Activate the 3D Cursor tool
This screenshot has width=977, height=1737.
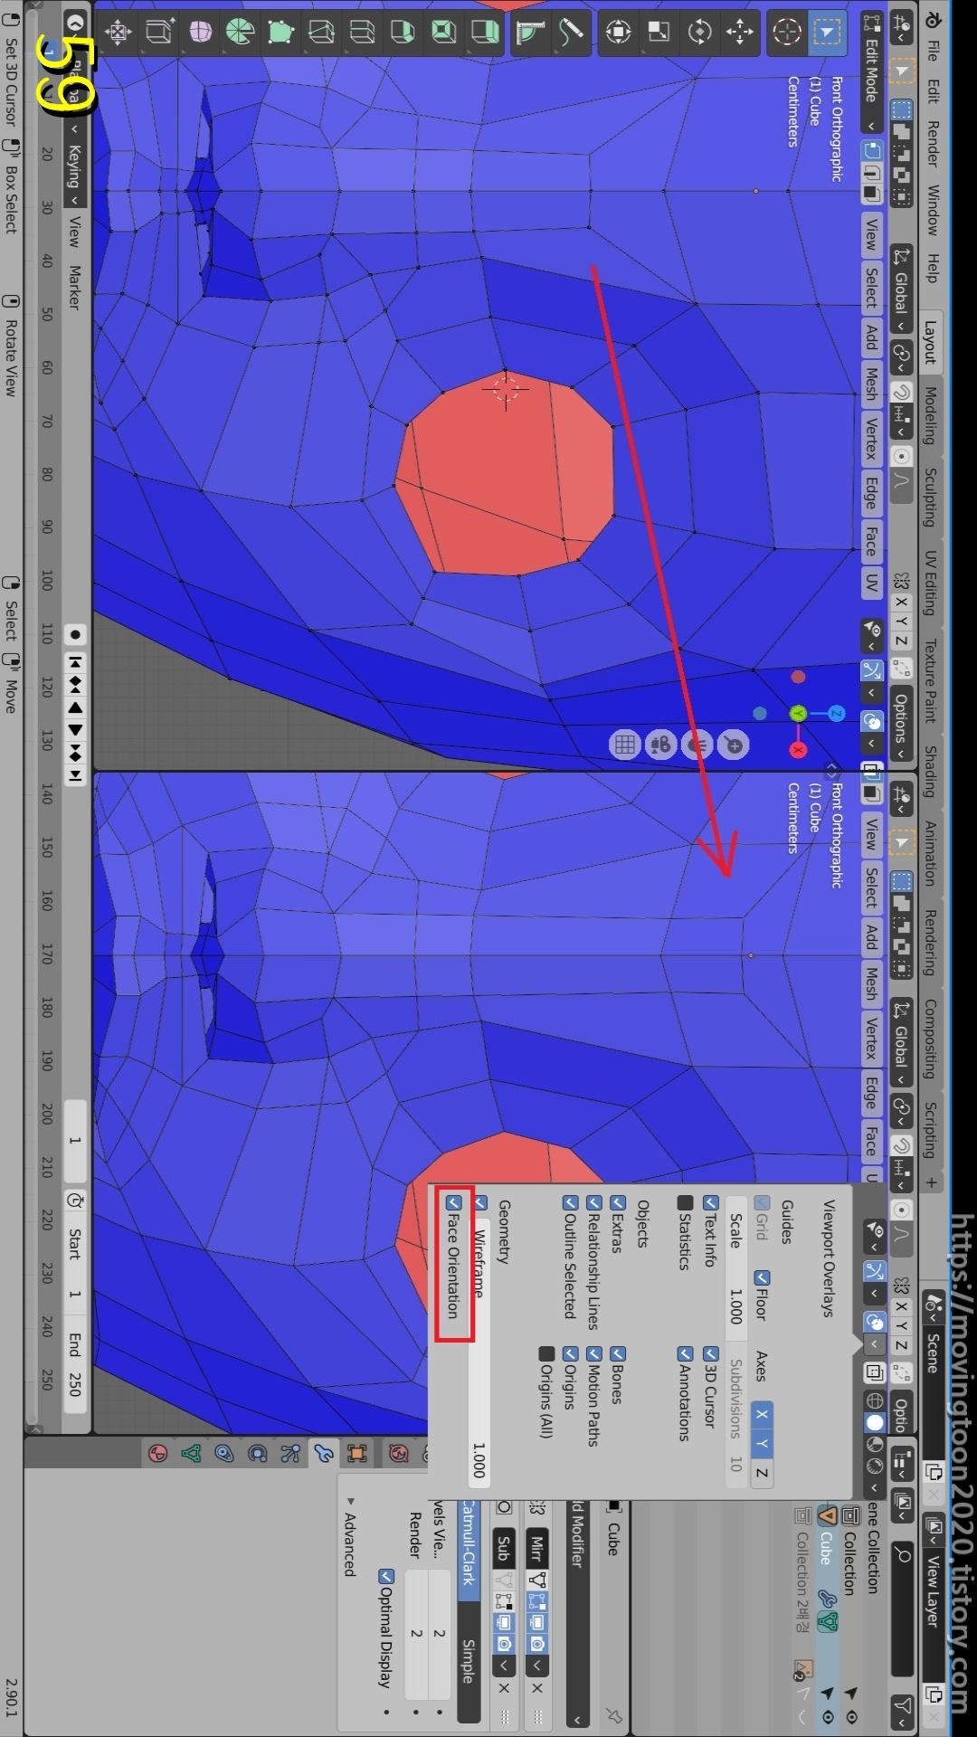786,32
